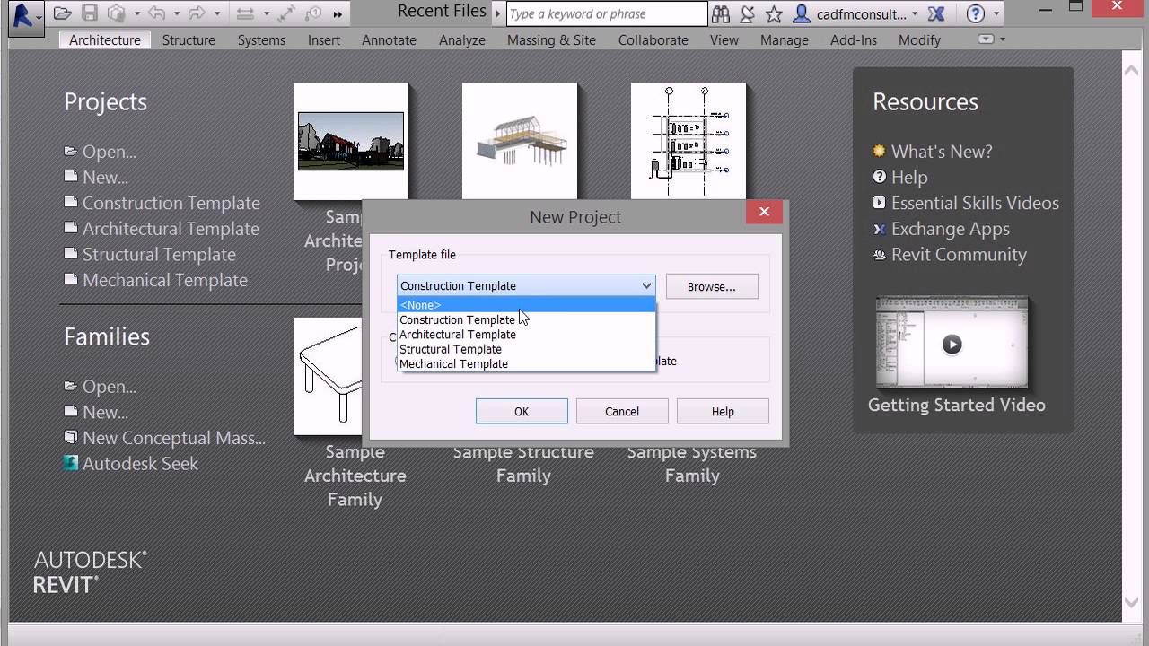This screenshot has height=646, width=1149.
Task: Click the Tag by Category icon
Action: [313, 13]
